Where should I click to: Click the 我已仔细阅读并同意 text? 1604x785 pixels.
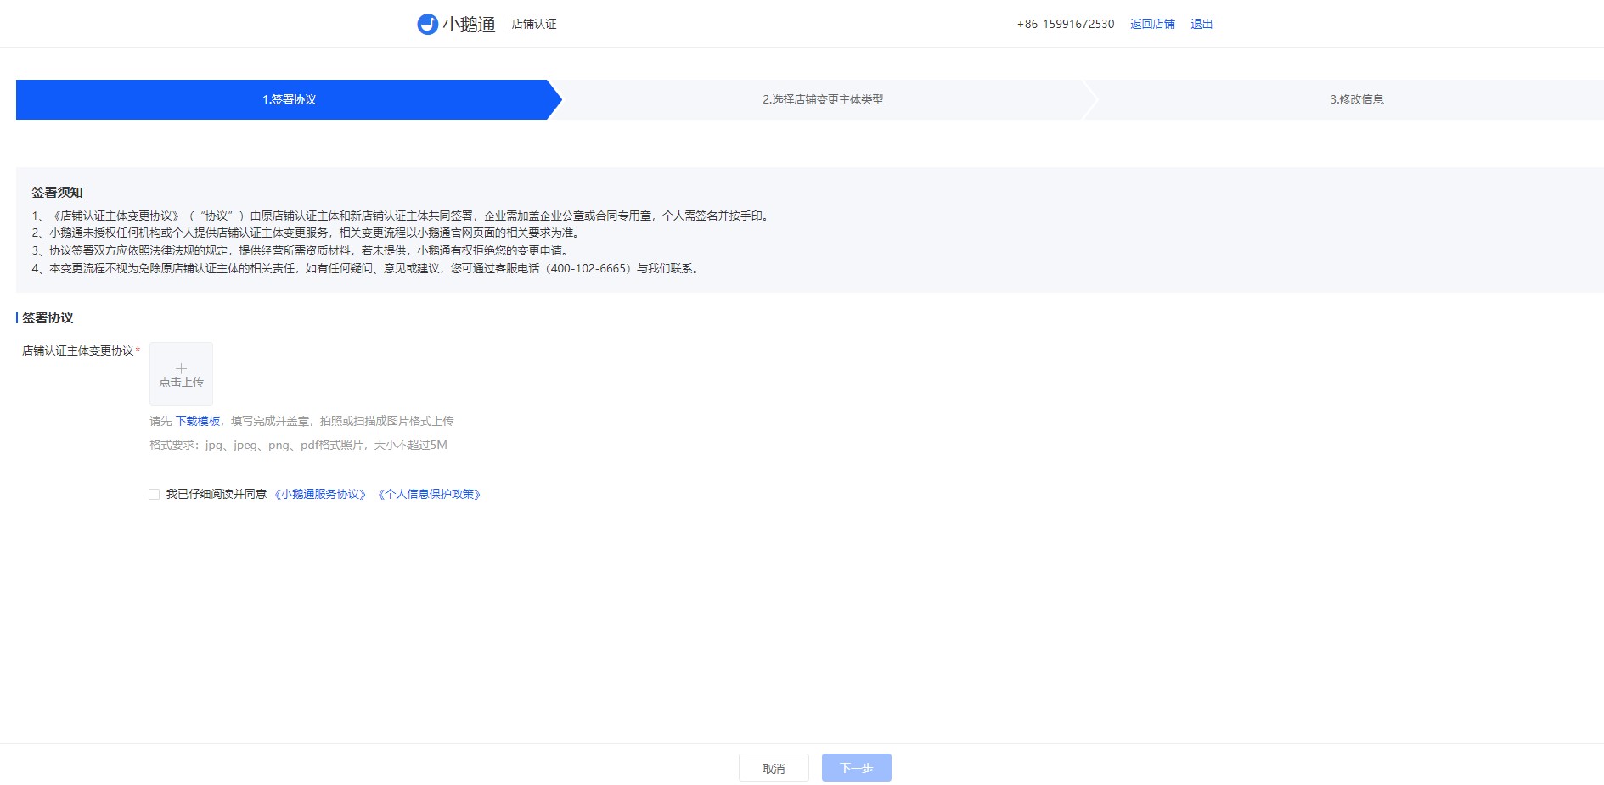point(216,494)
